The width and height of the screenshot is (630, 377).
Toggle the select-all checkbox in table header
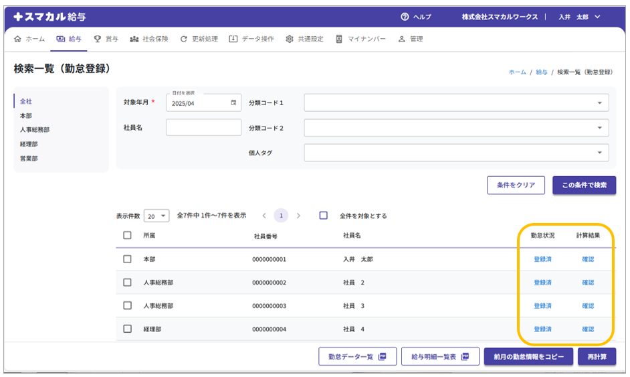pyautogui.click(x=128, y=236)
